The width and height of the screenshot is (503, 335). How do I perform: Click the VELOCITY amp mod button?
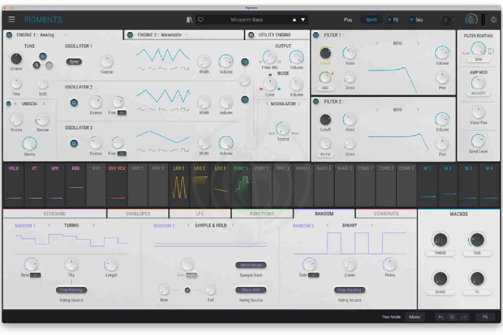478,93
